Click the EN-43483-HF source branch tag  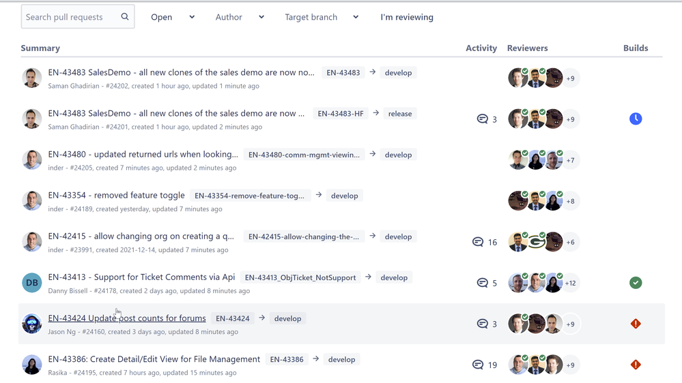pyautogui.click(x=341, y=114)
